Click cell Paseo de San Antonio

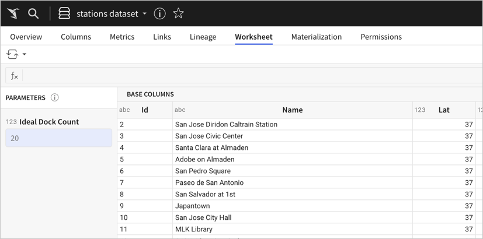click(293, 182)
